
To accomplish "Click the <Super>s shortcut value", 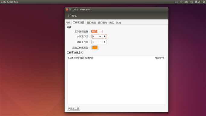I will (x=159, y=58).
